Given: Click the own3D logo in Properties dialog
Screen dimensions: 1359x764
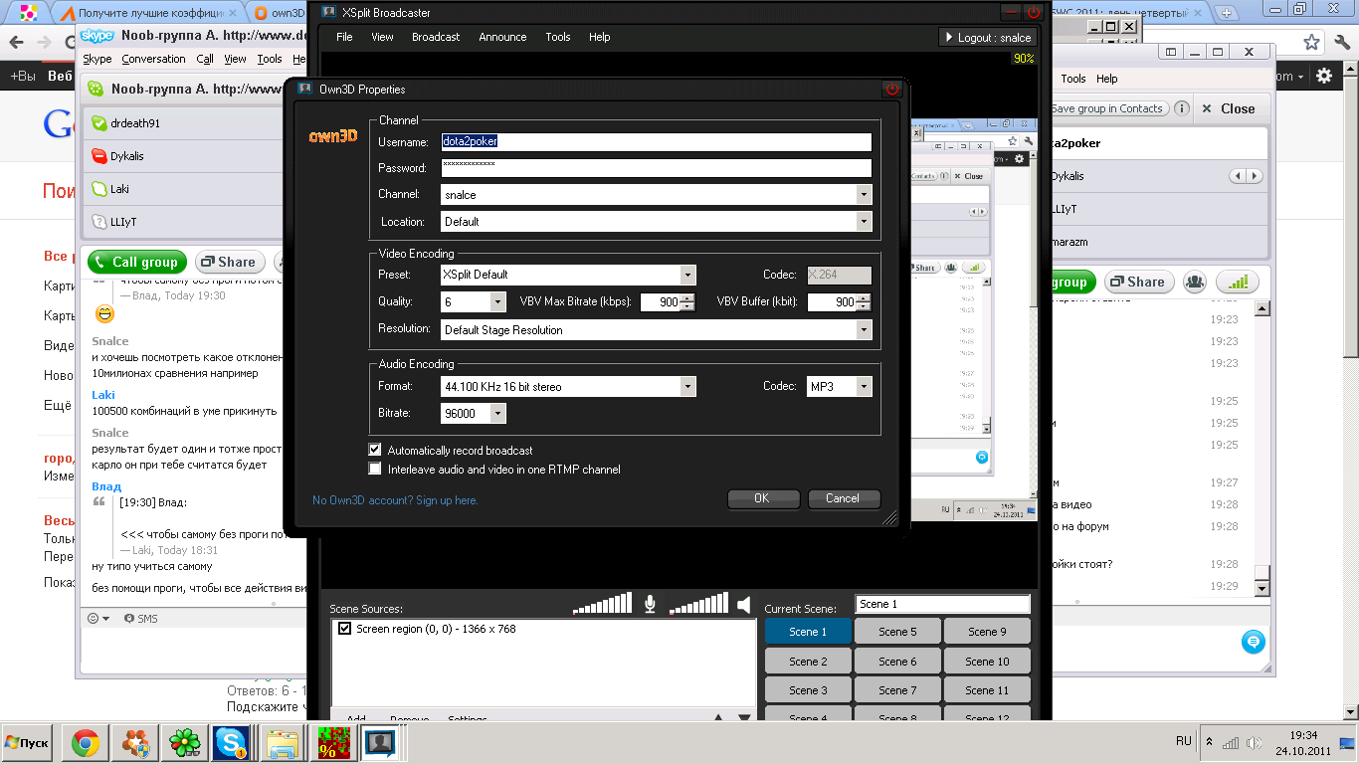Looking at the screenshot, I should pyautogui.click(x=332, y=135).
